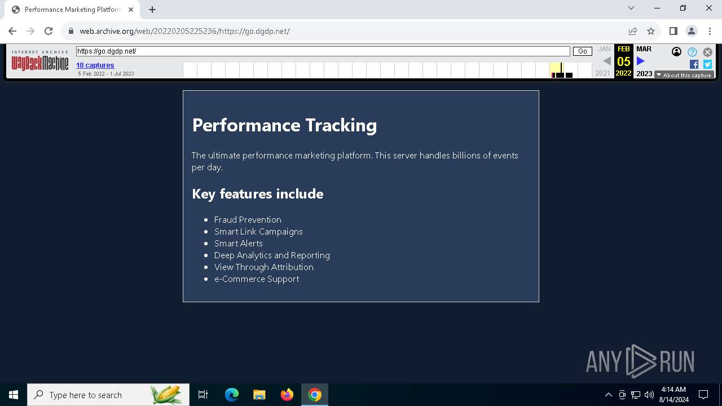This screenshot has width=722, height=406.
Task: Open the notifications center
Action: (x=703, y=395)
